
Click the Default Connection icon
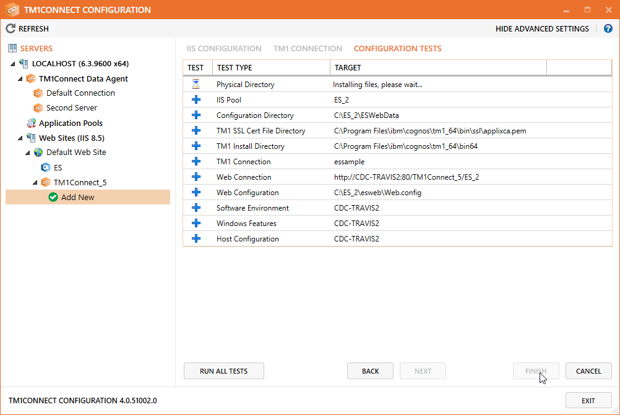tap(38, 93)
